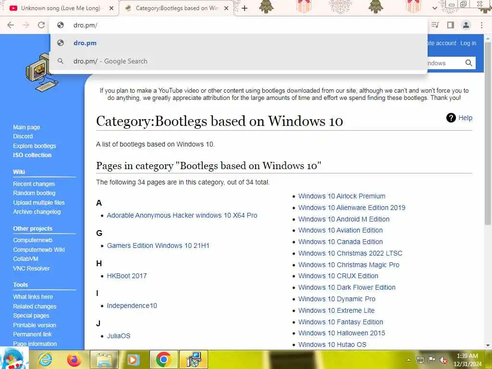The width and height of the screenshot is (492, 369).
Task: Open Windows 10 Dark Flower Edition
Action: tap(347, 287)
